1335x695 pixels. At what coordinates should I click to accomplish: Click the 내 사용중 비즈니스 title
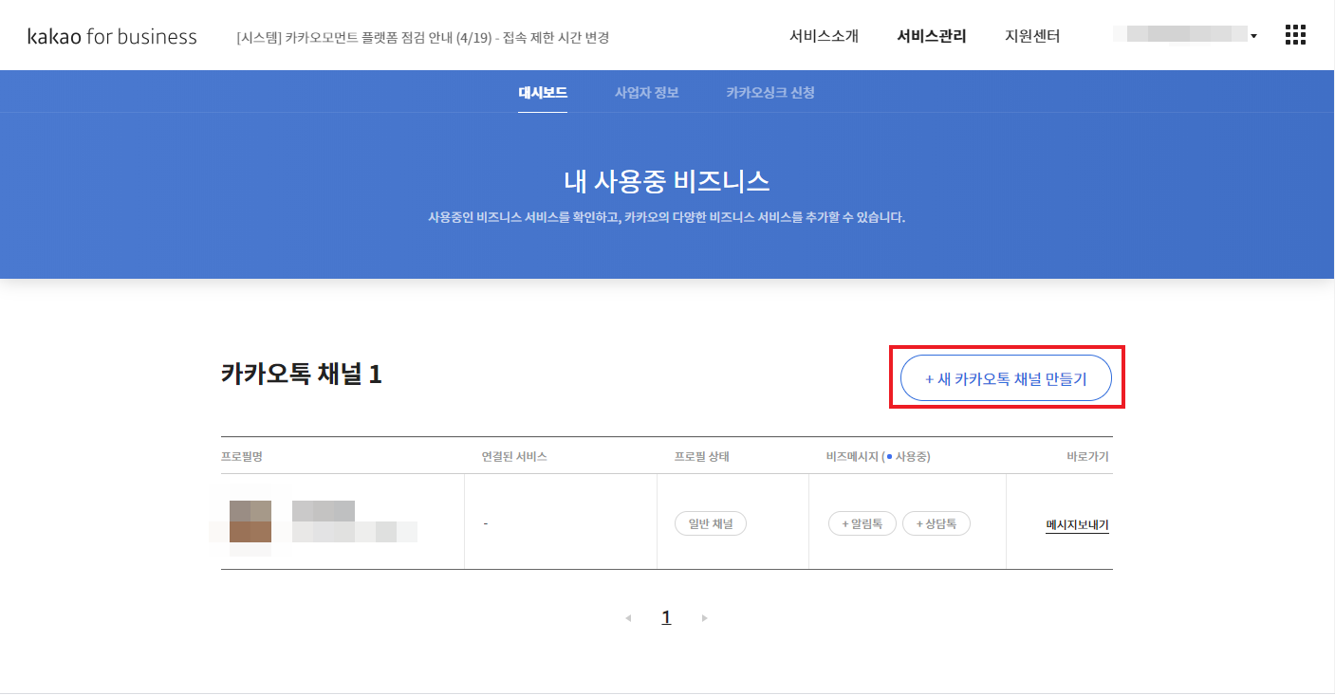[666, 181]
